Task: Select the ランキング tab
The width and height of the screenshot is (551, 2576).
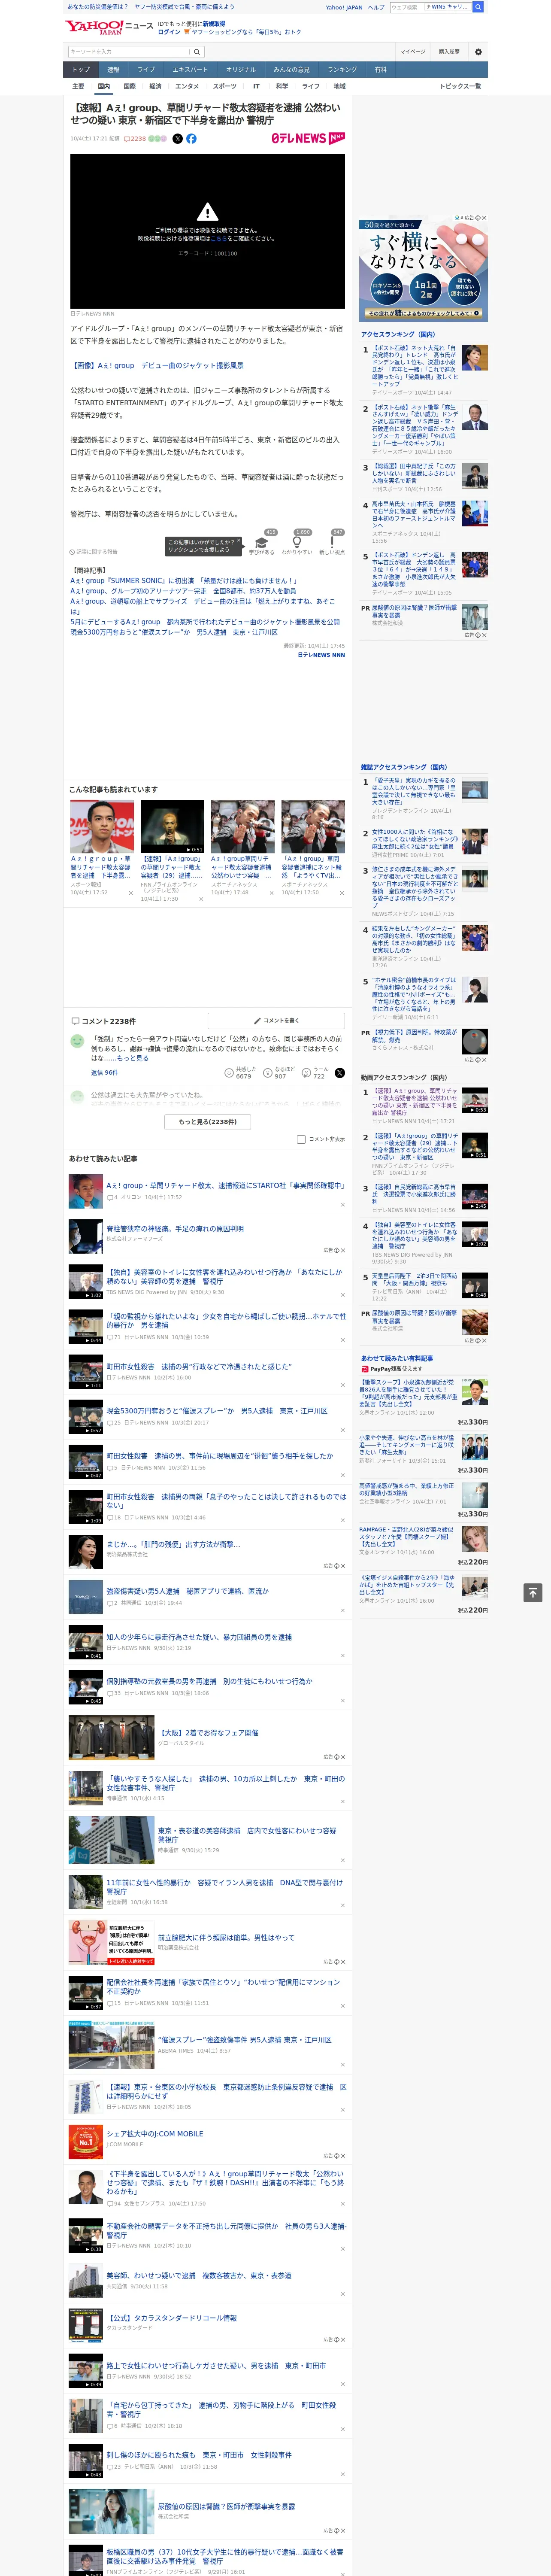Action: 342,70
